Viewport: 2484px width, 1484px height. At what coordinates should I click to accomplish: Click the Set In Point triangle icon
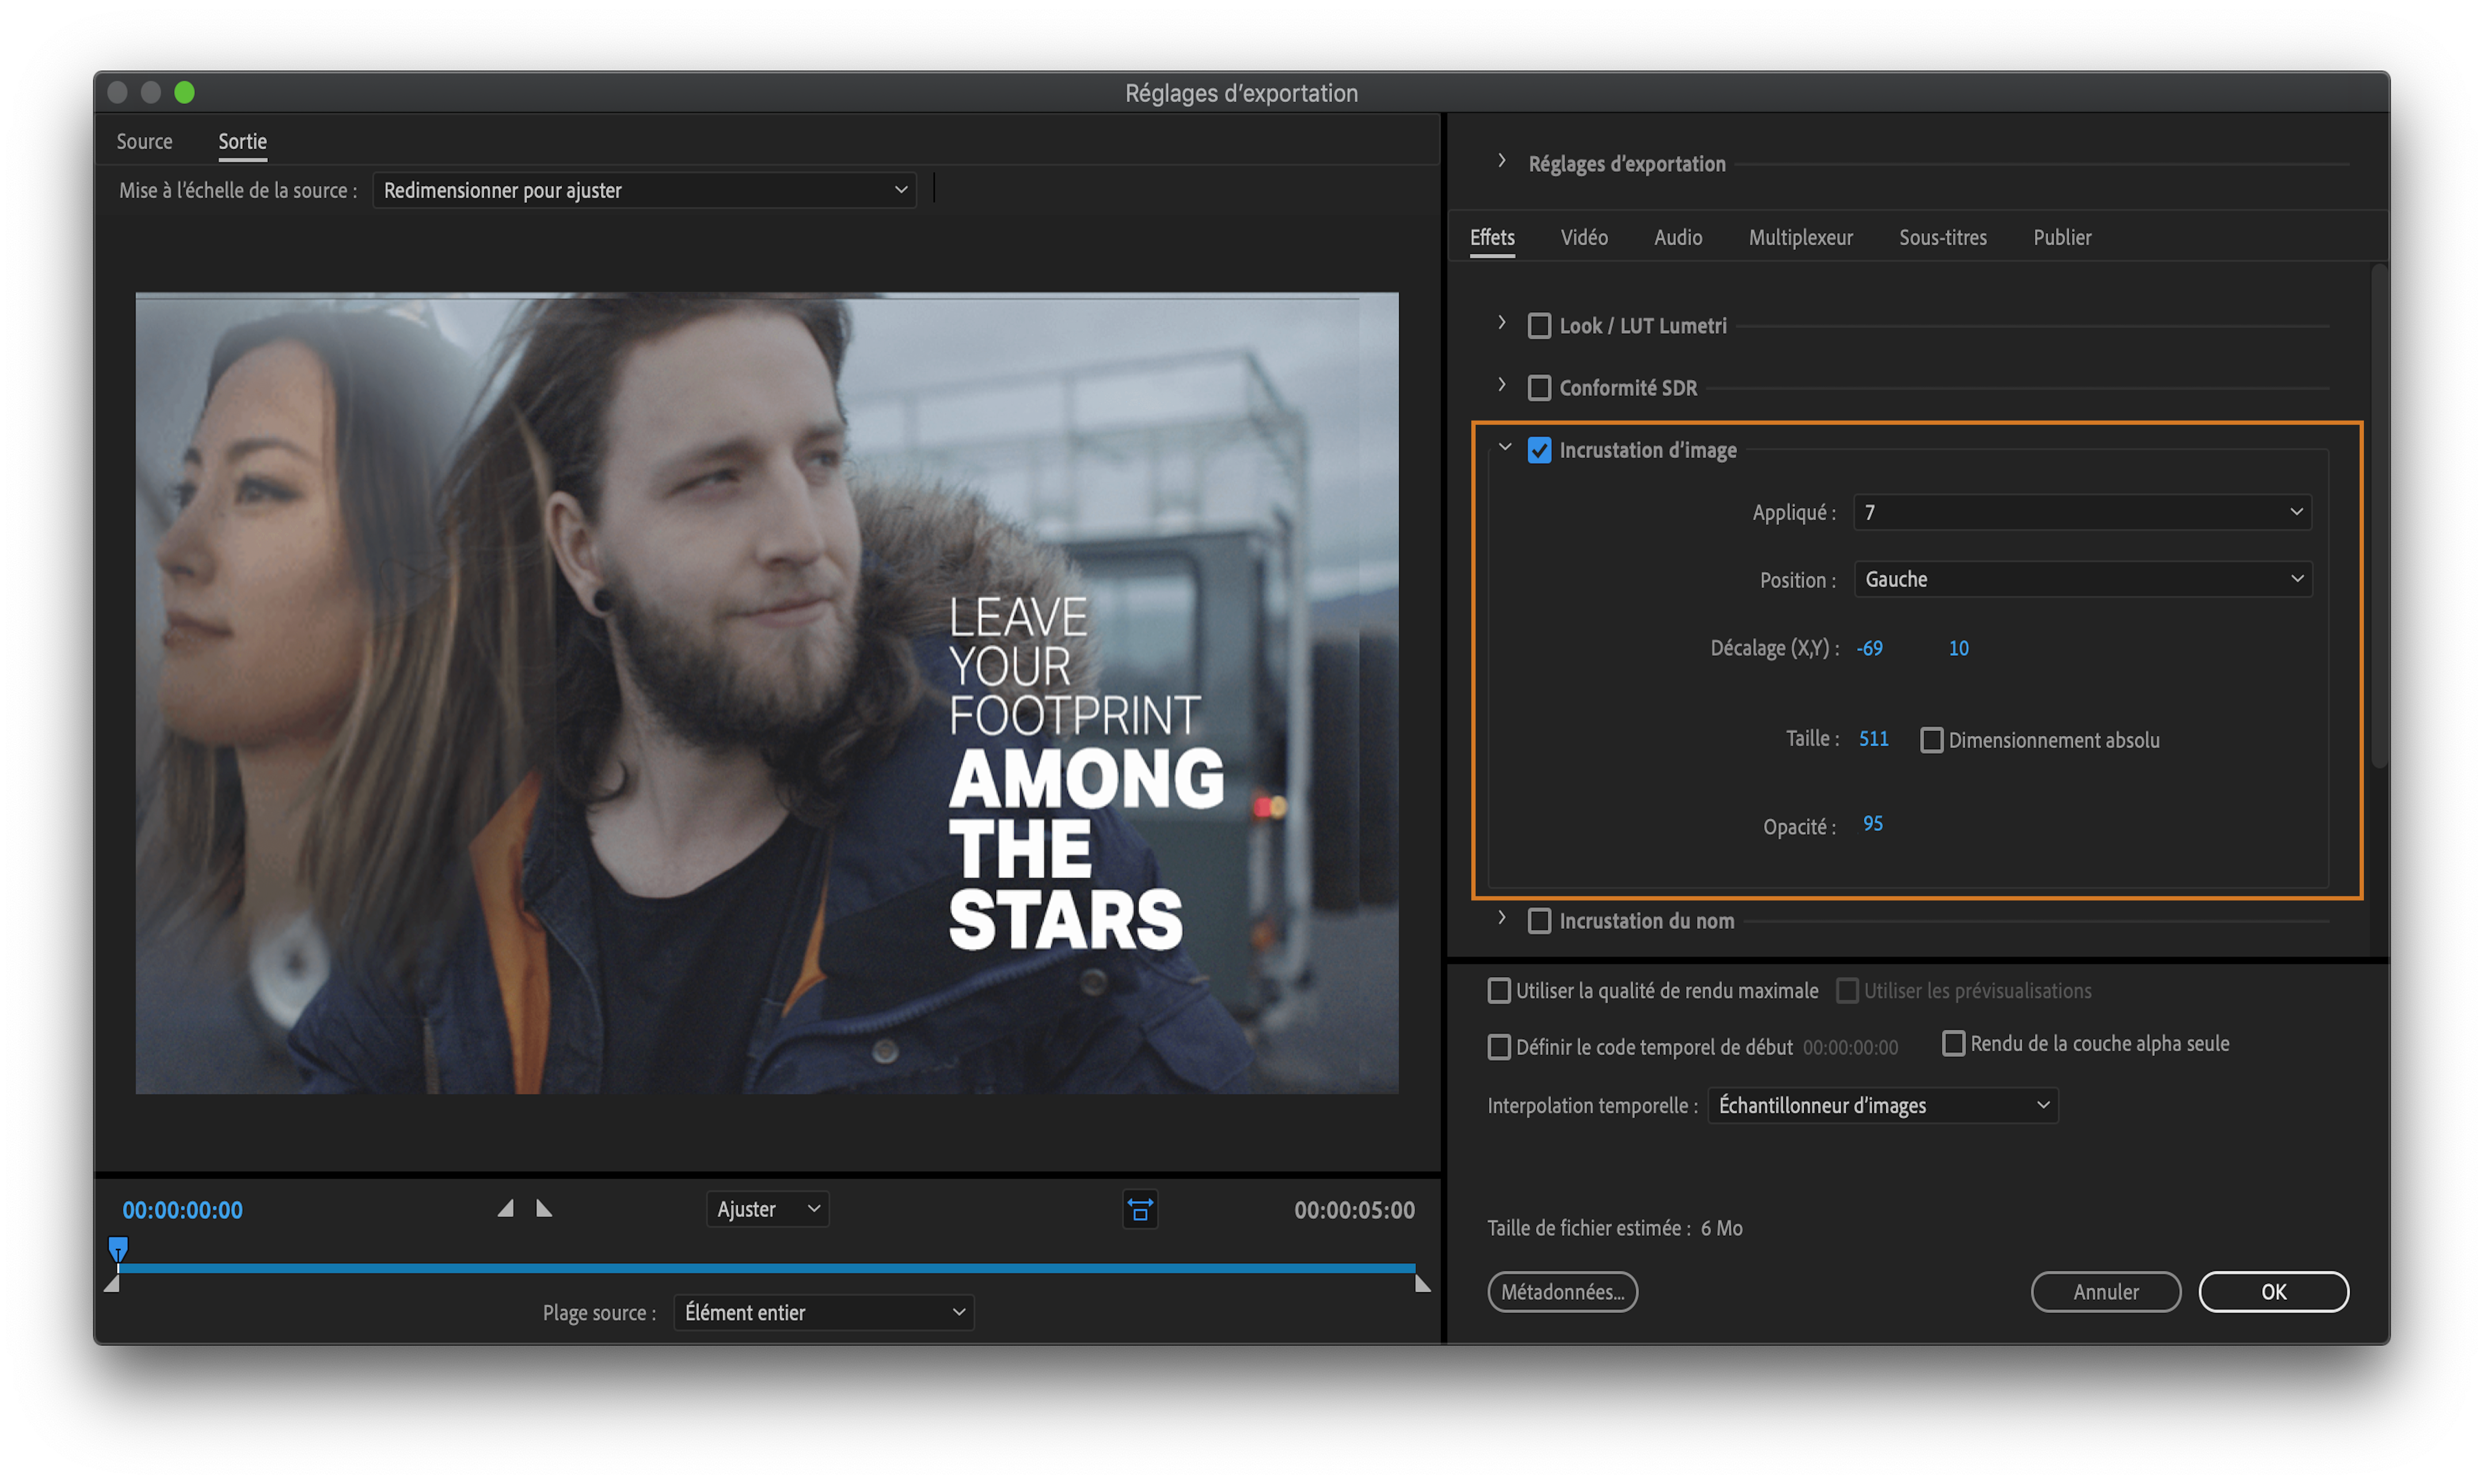click(x=506, y=1209)
